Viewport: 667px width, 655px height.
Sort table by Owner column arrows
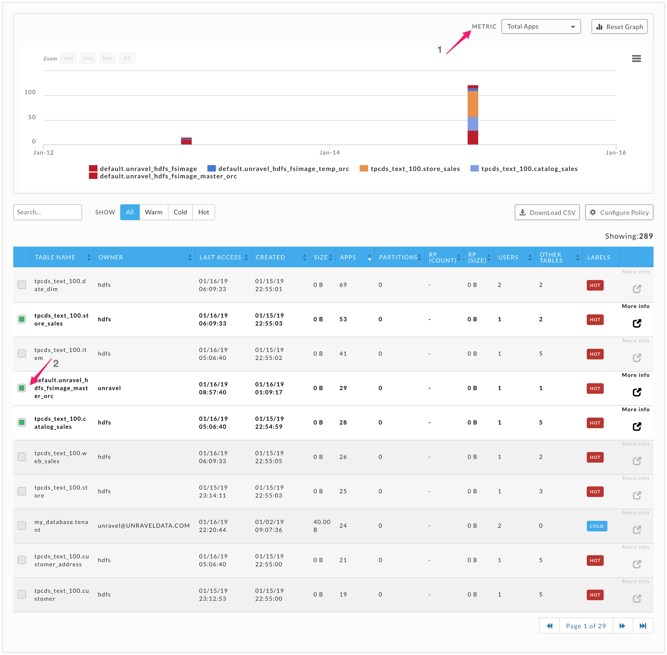point(190,257)
